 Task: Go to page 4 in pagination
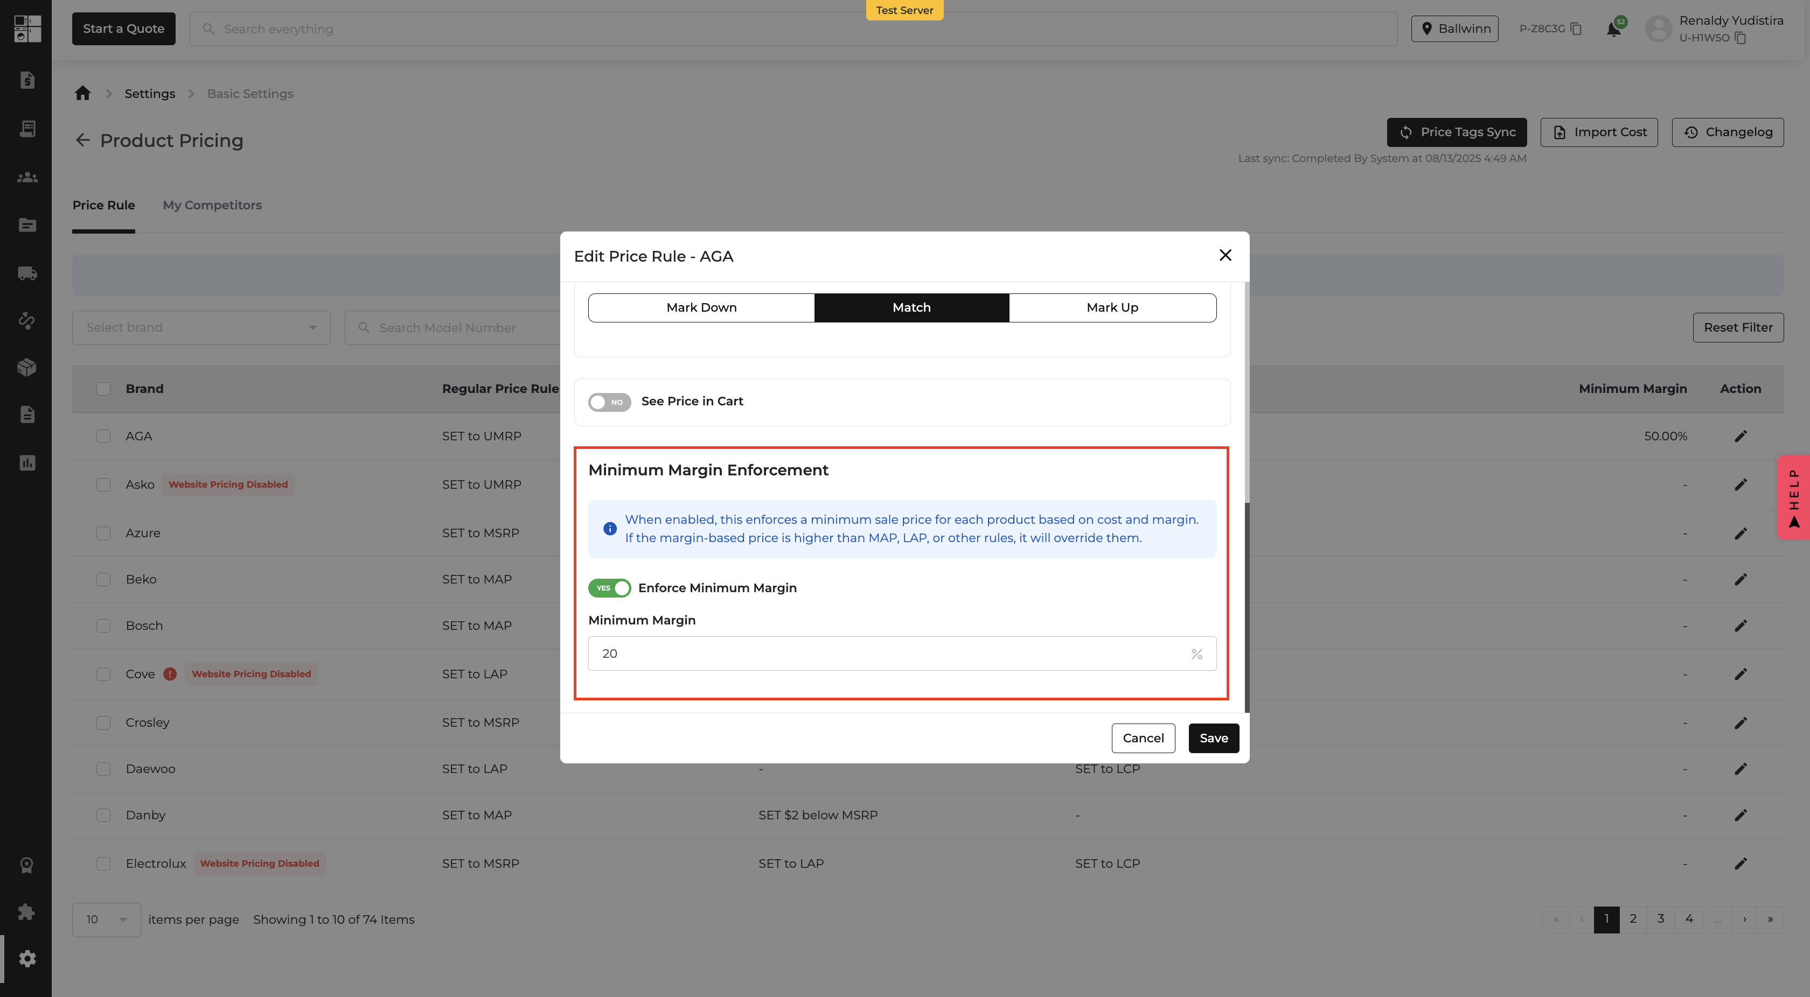(x=1689, y=919)
